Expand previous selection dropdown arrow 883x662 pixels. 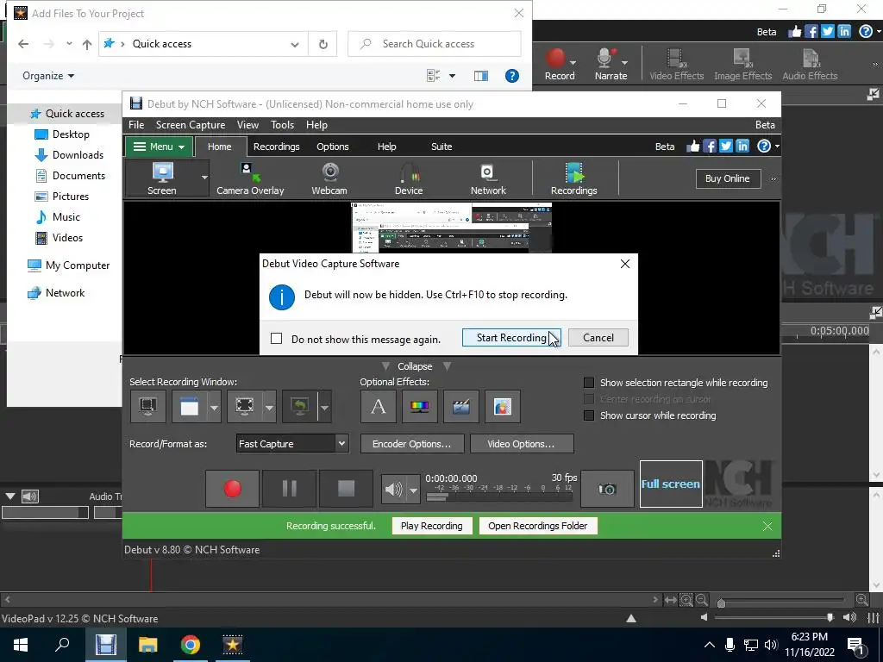click(324, 407)
